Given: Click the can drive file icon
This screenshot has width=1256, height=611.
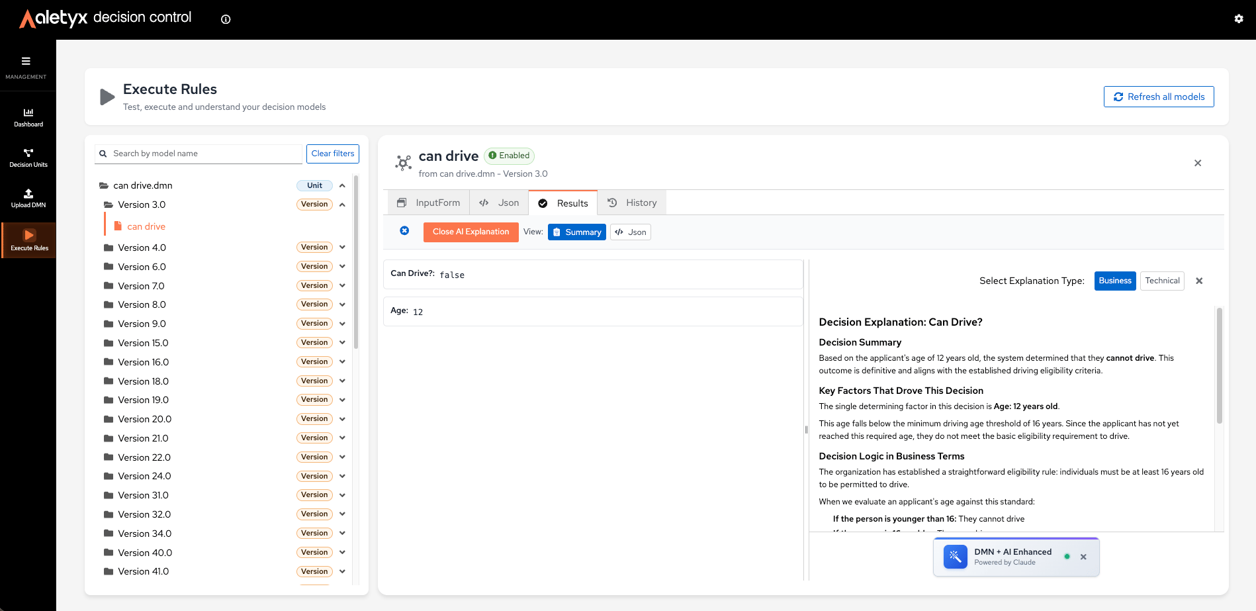Looking at the screenshot, I should click(x=118, y=226).
